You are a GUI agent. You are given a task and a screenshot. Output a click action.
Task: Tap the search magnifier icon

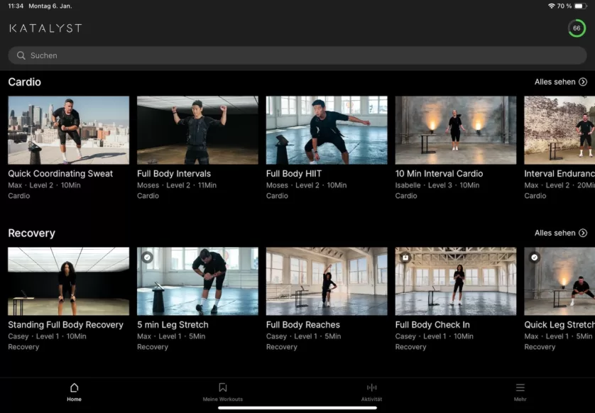click(21, 55)
